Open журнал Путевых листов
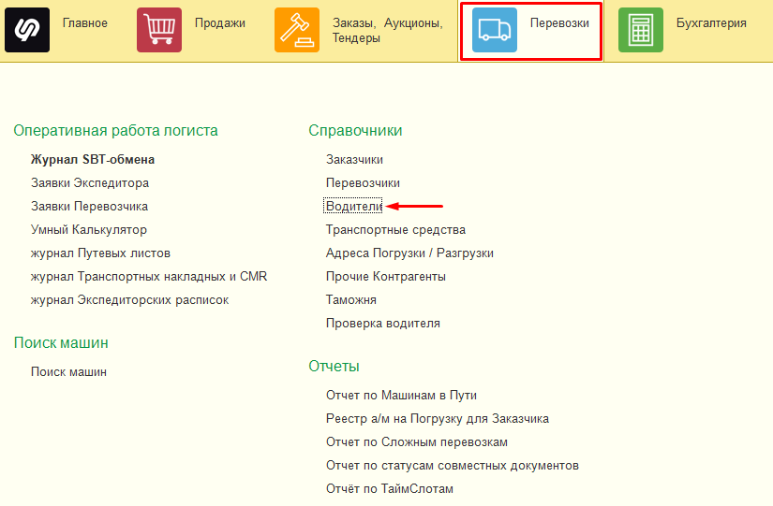 (x=100, y=253)
